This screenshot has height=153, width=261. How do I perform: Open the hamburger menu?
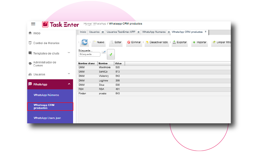pos(33,24)
